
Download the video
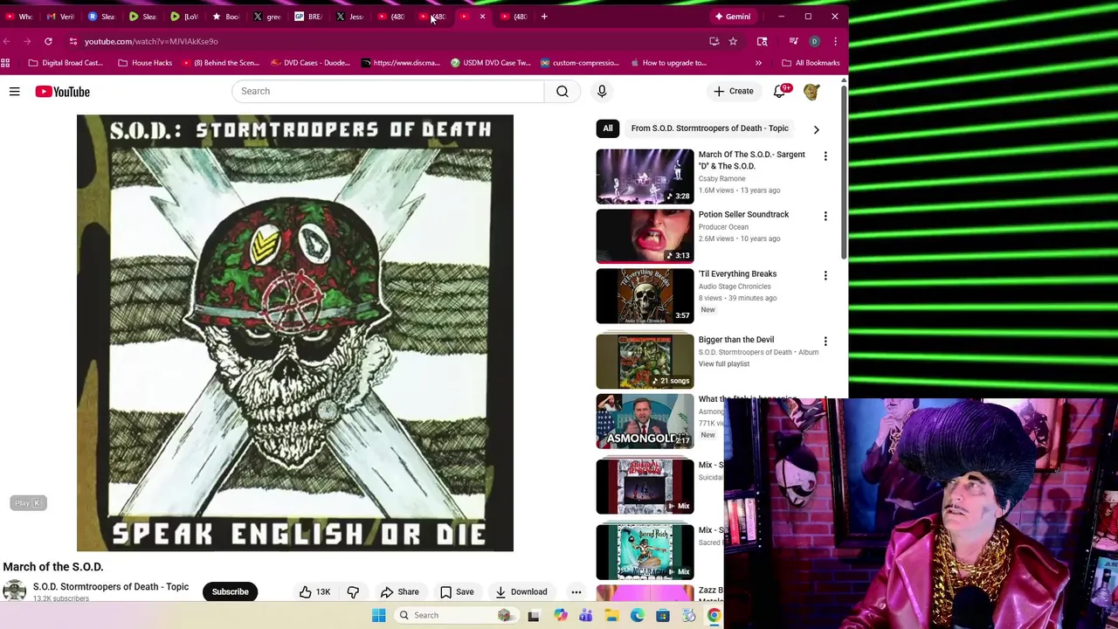point(521,591)
